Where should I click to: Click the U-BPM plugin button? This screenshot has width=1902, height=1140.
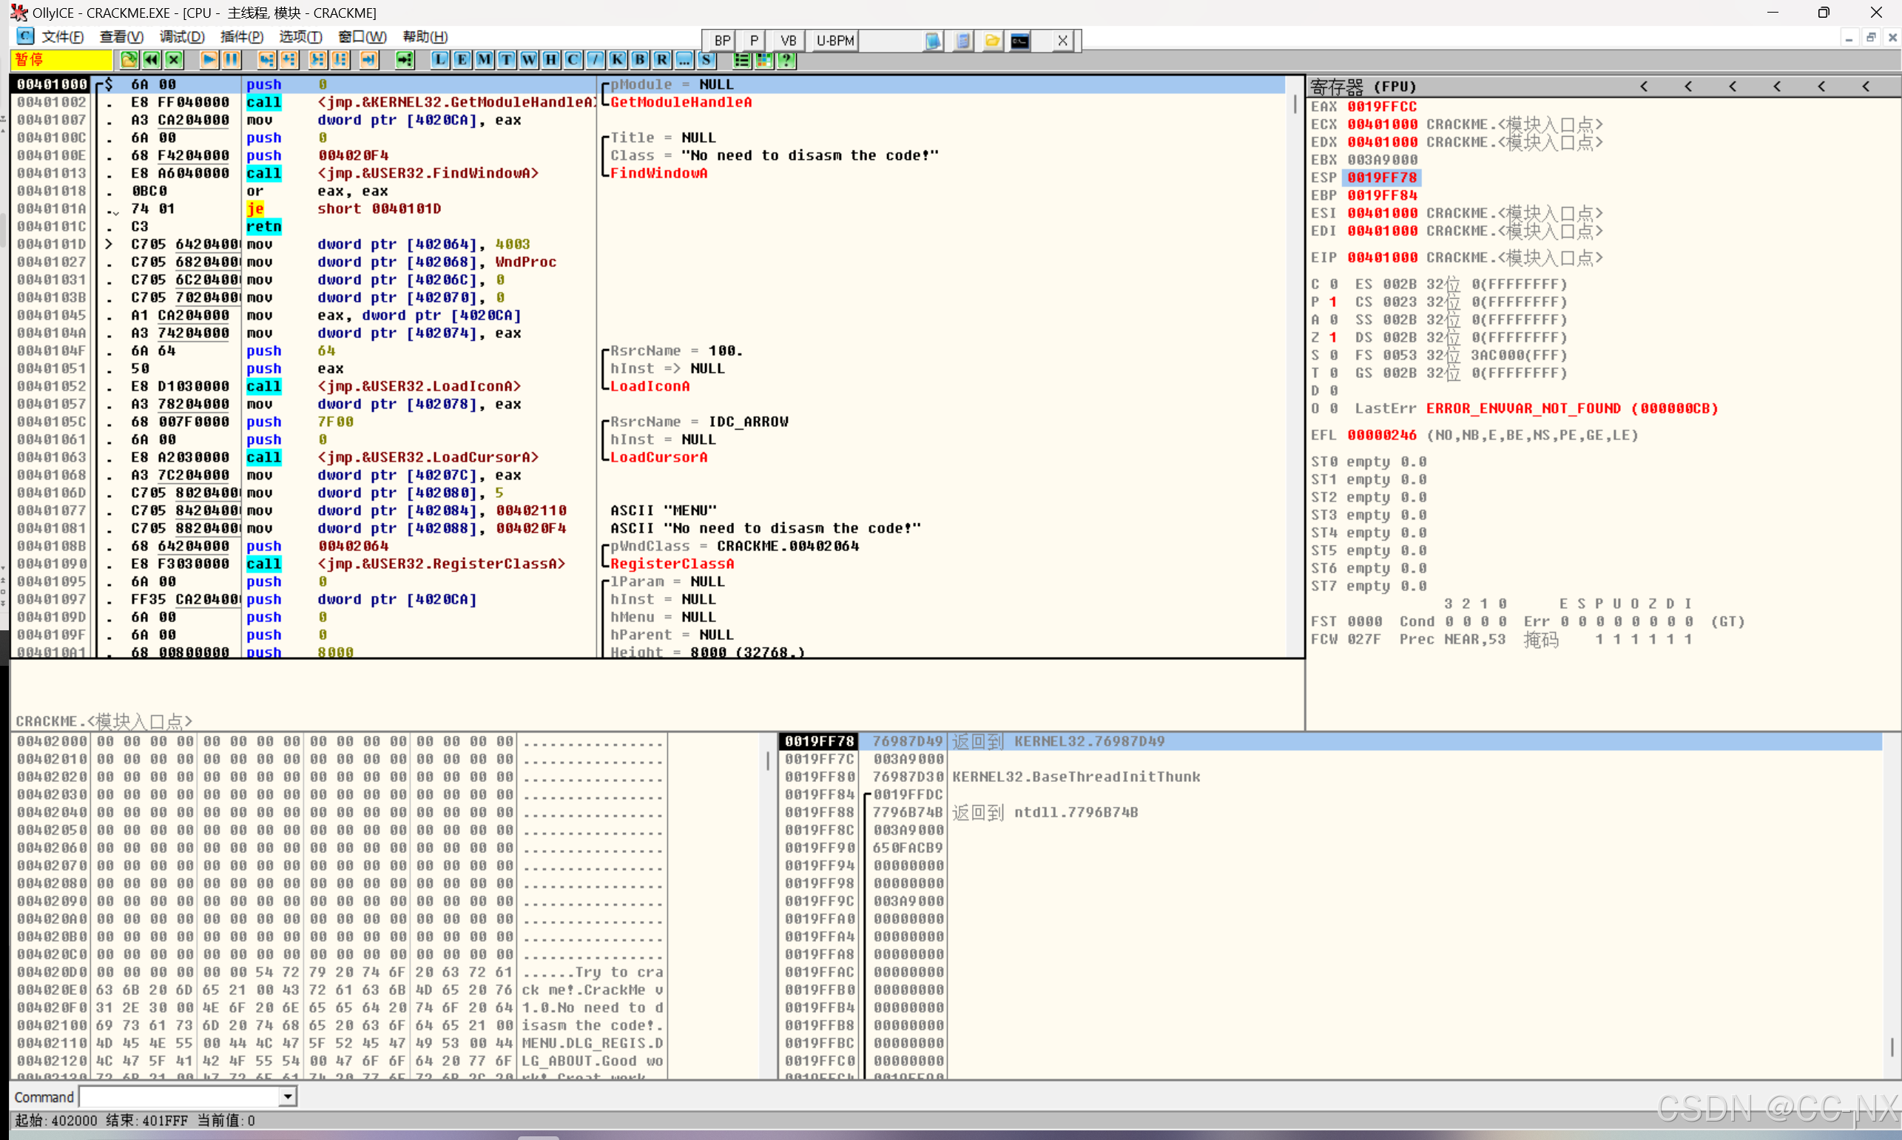point(835,41)
